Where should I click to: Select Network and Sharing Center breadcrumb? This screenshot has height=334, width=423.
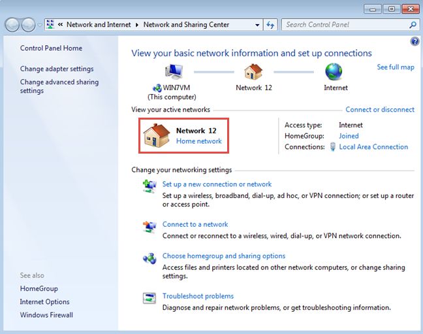coord(186,25)
